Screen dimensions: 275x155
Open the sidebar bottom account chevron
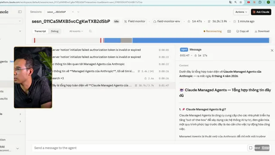(18, 149)
